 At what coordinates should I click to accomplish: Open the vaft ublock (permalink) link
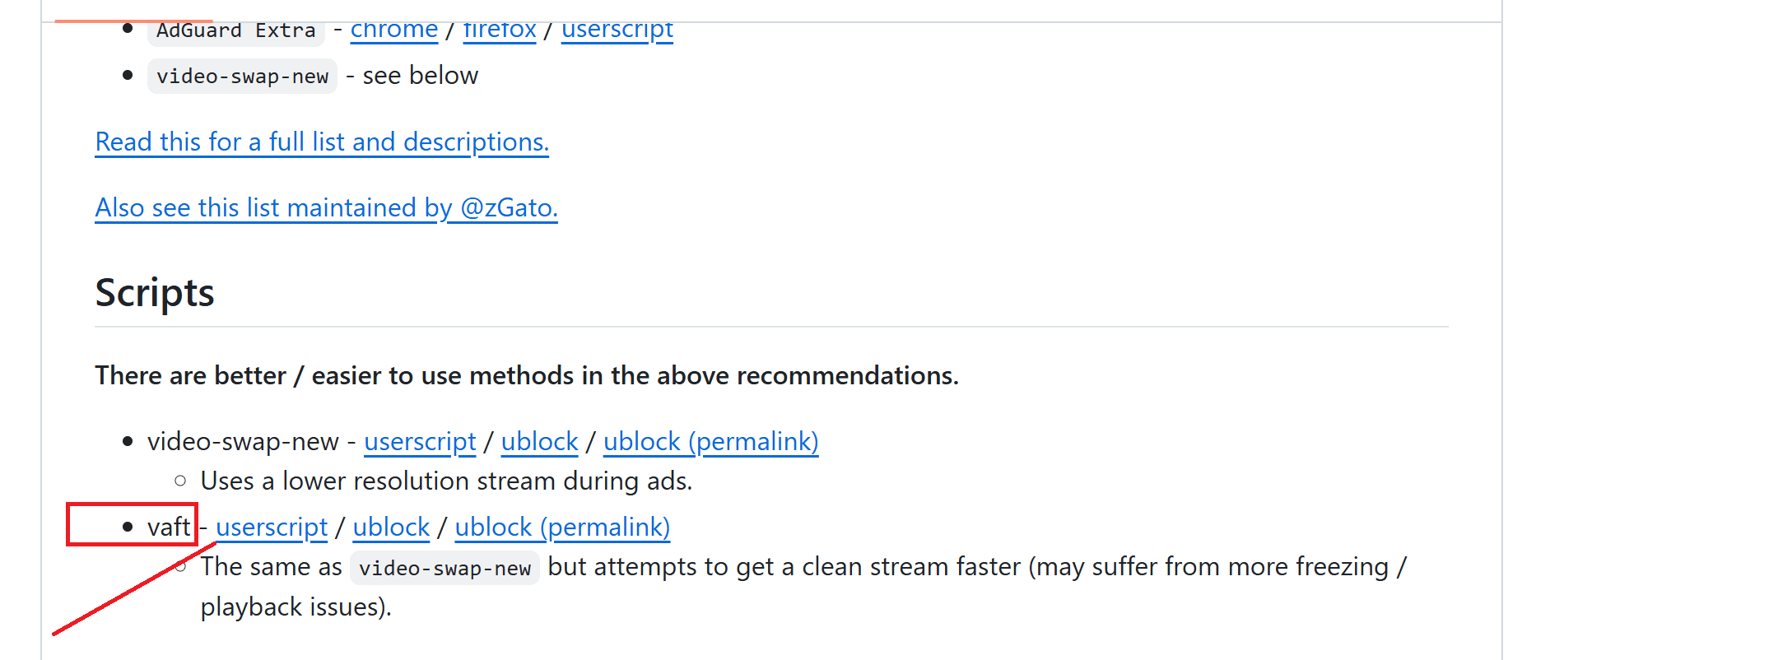(x=562, y=528)
